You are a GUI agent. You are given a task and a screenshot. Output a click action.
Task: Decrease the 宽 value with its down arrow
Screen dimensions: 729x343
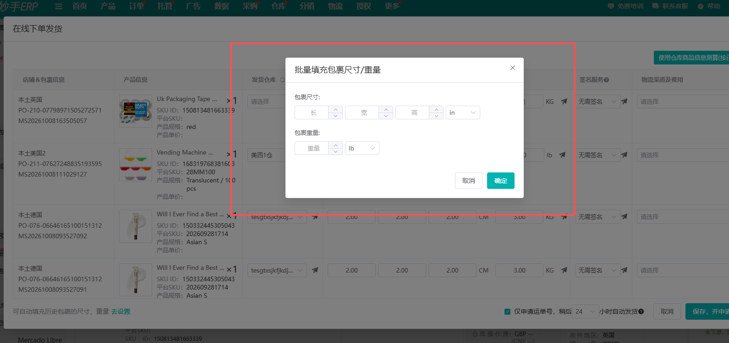click(x=386, y=116)
